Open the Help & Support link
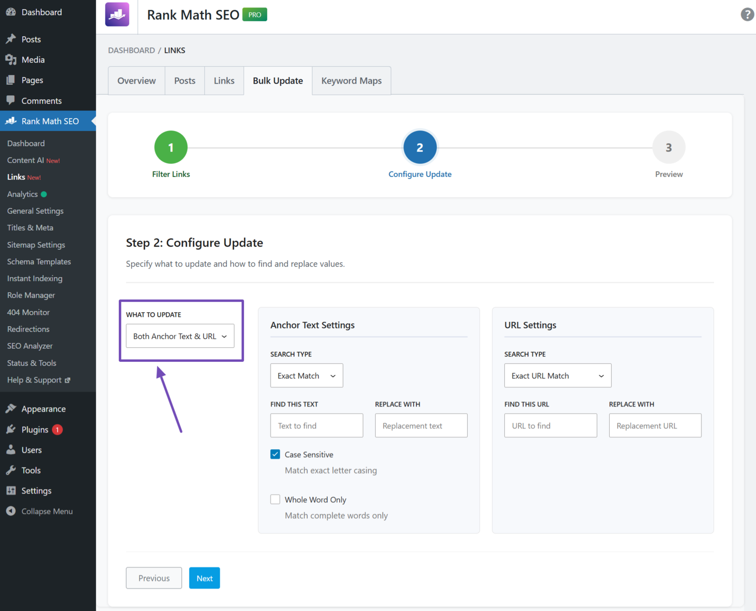This screenshot has width=756, height=611. click(x=34, y=380)
